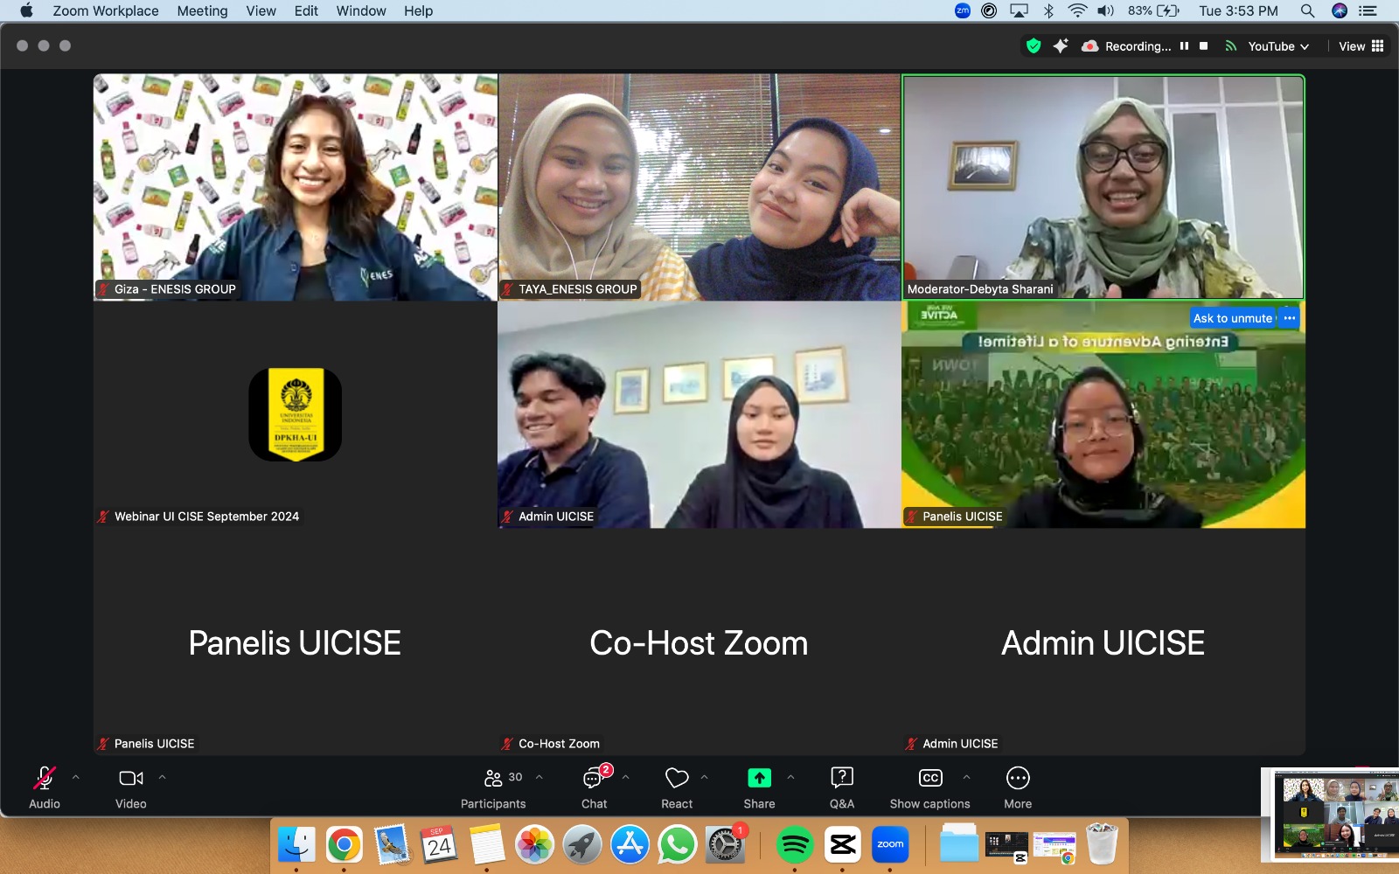Open the Participants list
The height and width of the screenshot is (874, 1399).
pos(494,779)
